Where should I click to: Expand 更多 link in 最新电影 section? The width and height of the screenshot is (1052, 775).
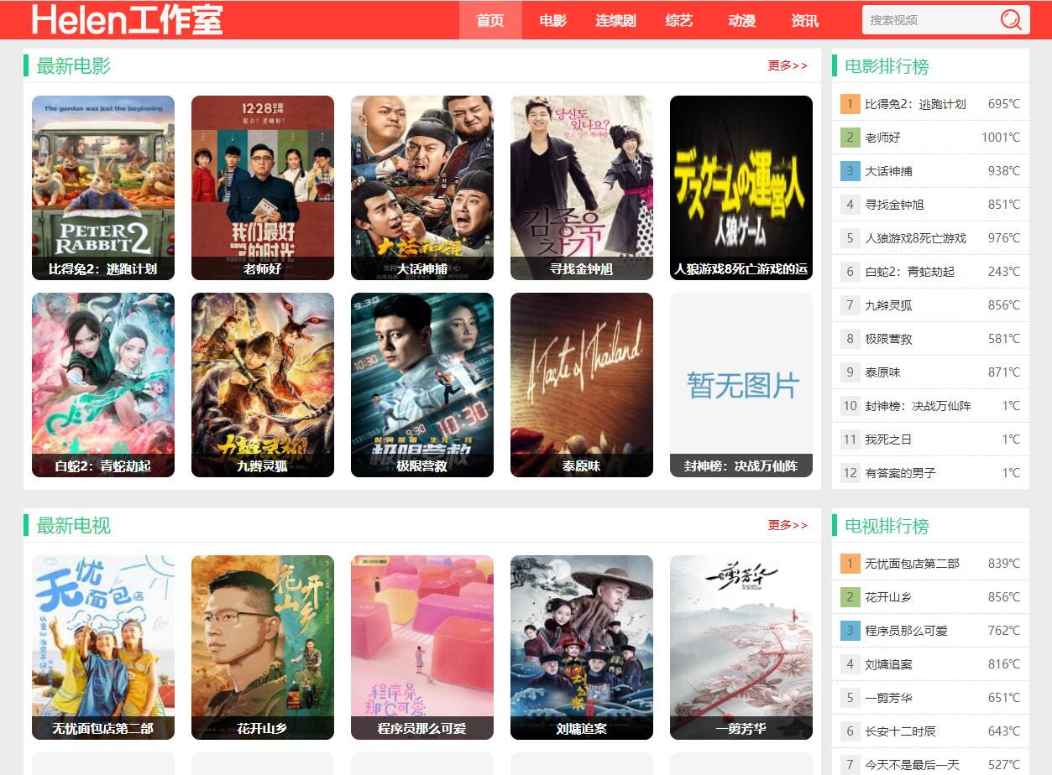(x=788, y=65)
